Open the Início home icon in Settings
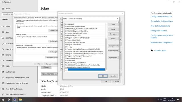Screen dimensions: 182x102 tap(3, 9)
